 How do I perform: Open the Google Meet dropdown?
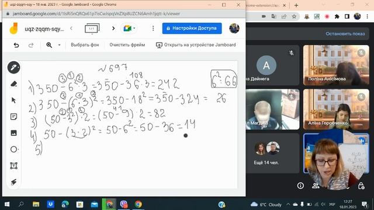pyautogui.click(x=129, y=29)
